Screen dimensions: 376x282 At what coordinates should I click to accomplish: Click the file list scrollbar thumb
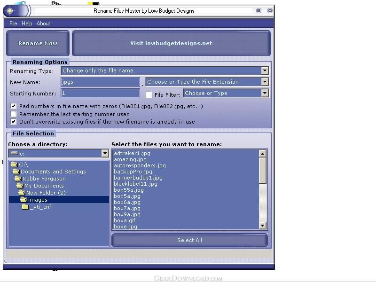(x=263, y=170)
